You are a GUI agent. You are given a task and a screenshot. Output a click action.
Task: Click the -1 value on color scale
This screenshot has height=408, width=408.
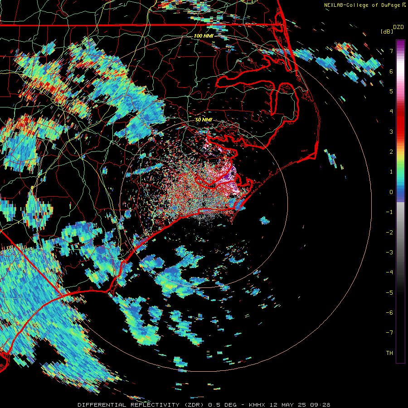click(389, 212)
